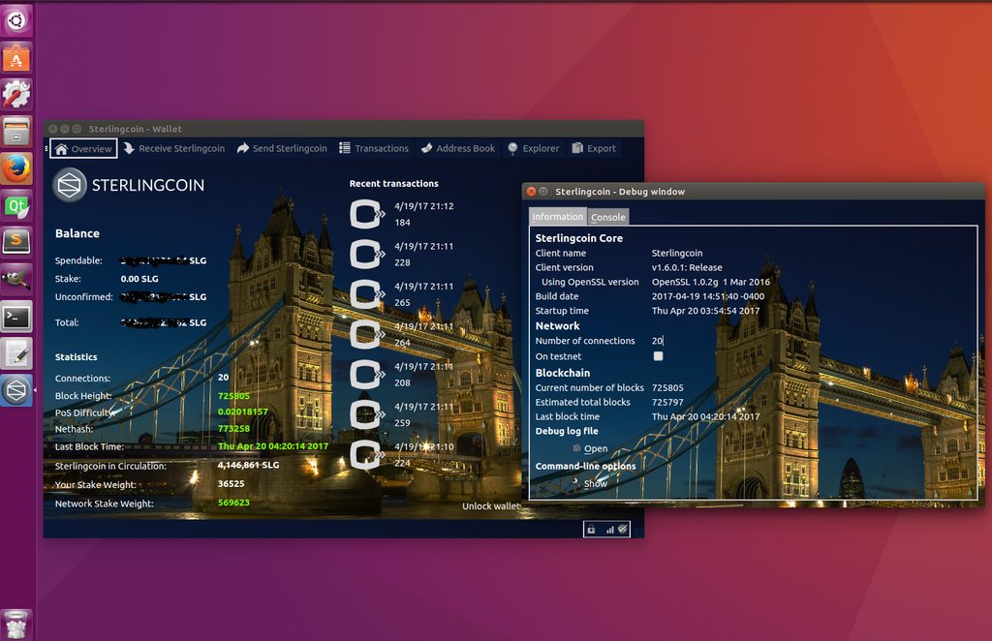Select the transaction icon for amount 224
992x641 pixels.
pos(366,454)
